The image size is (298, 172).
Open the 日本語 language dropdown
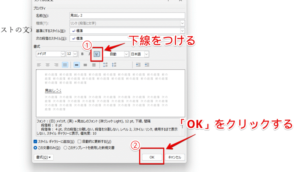146,54
